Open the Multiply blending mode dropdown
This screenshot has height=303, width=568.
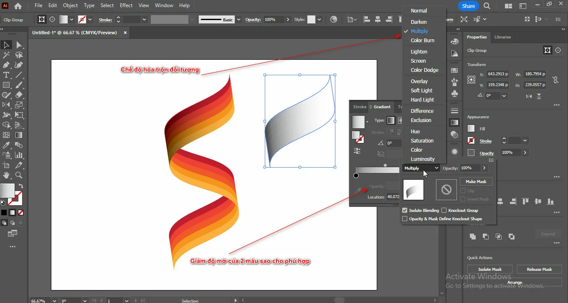[x=421, y=168]
